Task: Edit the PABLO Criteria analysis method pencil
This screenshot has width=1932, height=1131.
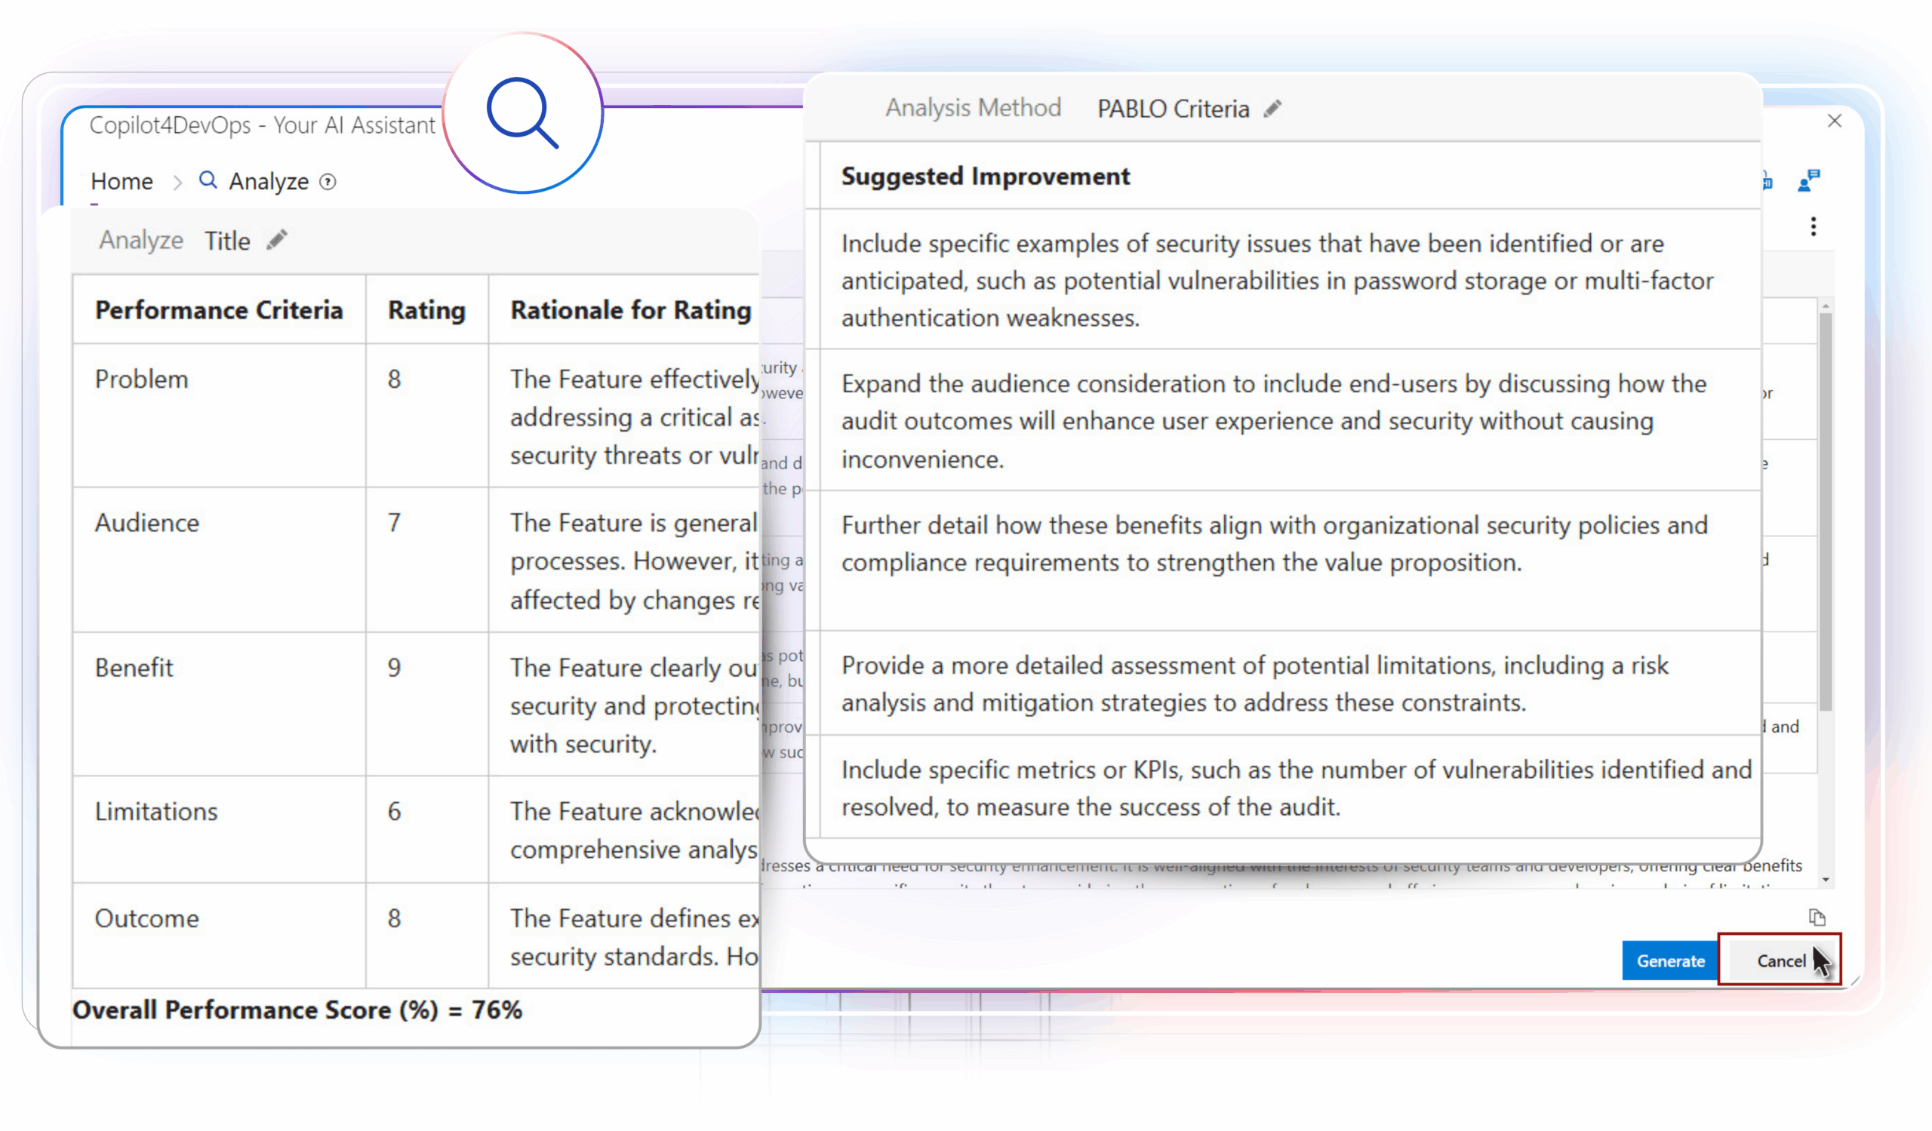Action: [1272, 109]
